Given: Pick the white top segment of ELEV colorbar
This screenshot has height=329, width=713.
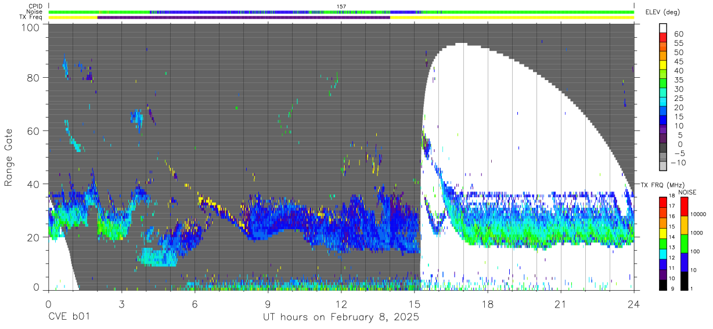Looking at the screenshot, I should [663, 28].
